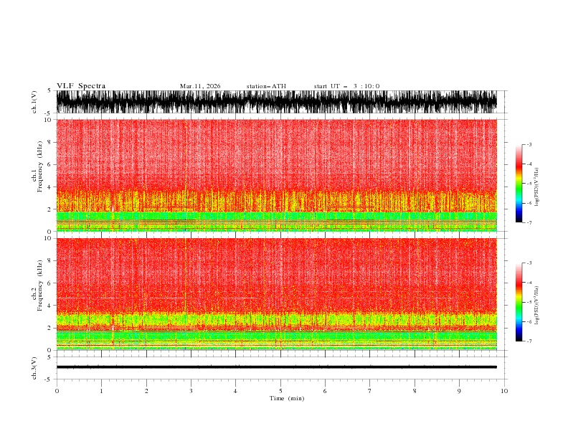Click the "2" kHz tick on ch.1 frequency axis
Screen dimensions: 568x439
point(50,209)
